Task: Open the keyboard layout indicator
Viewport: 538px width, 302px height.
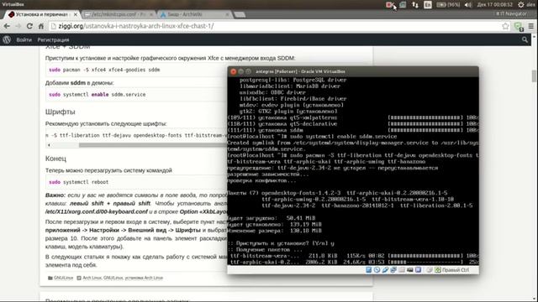Action: coord(428,5)
